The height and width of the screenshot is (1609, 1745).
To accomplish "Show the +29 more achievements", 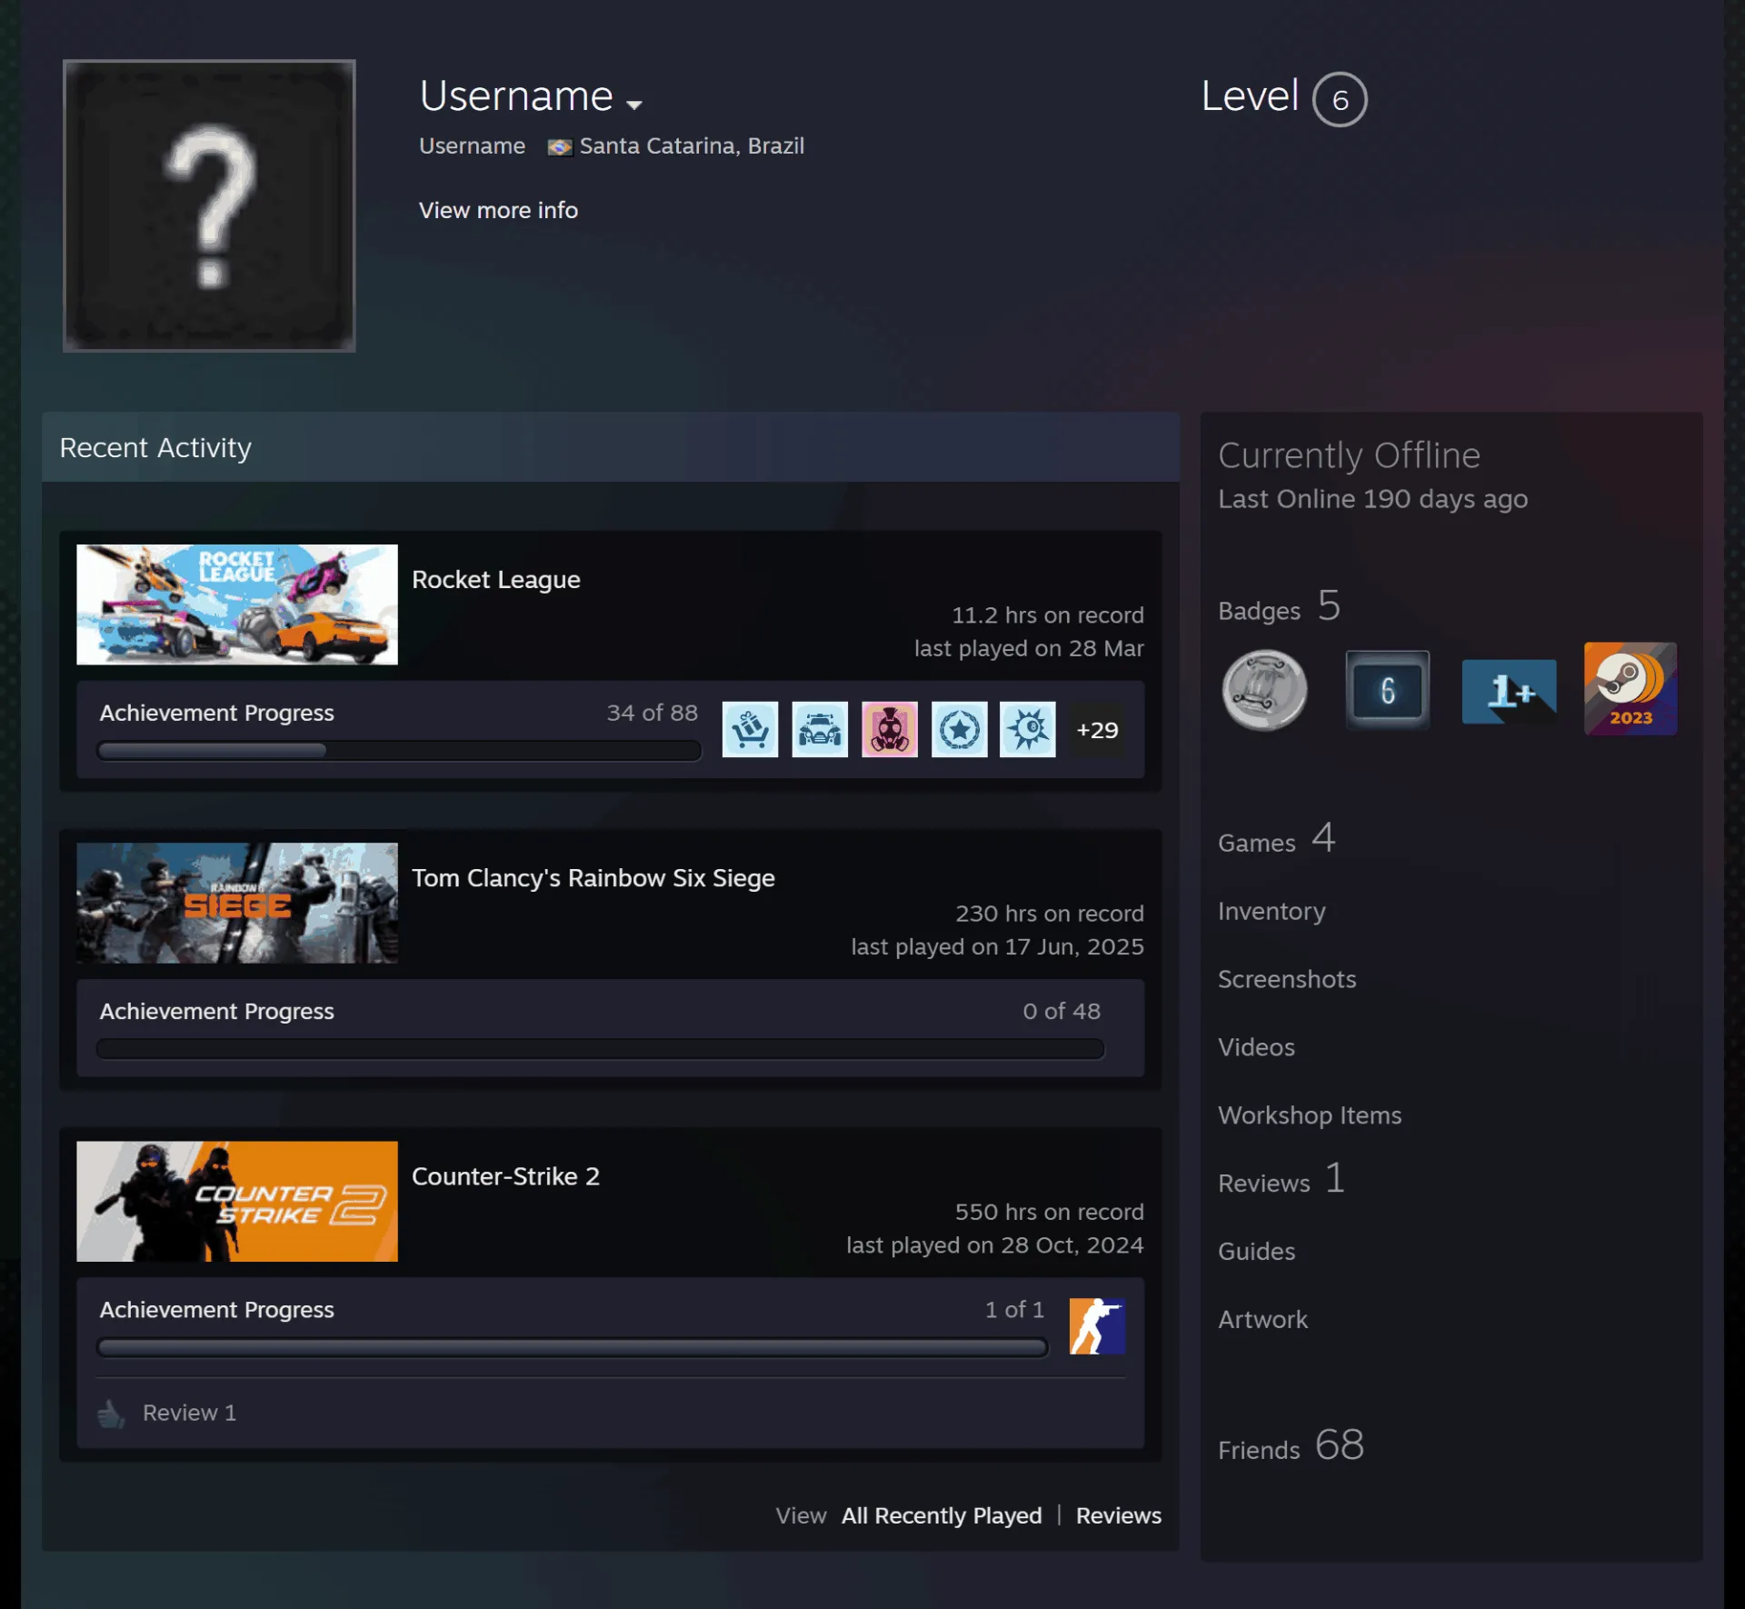I will (x=1097, y=730).
